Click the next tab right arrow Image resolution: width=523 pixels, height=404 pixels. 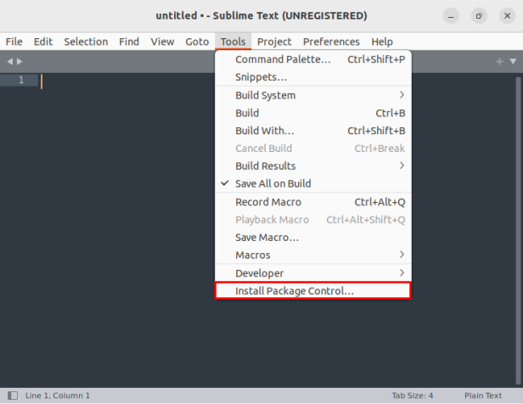pos(20,61)
